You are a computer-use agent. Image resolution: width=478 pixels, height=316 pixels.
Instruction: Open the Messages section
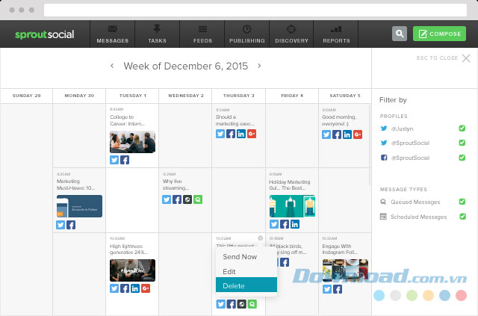[x=112, y=34]
